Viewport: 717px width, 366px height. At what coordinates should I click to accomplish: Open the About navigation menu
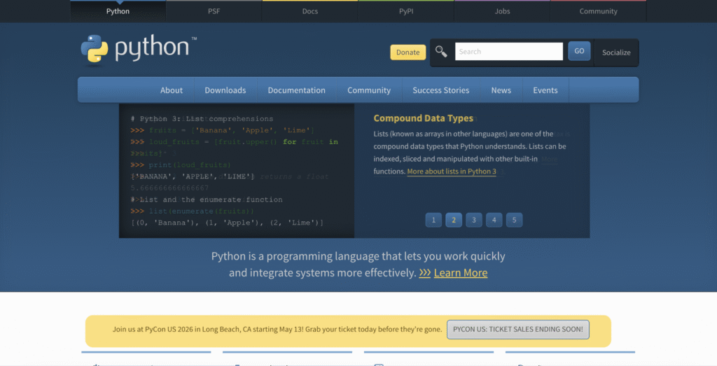click(172, 90)
